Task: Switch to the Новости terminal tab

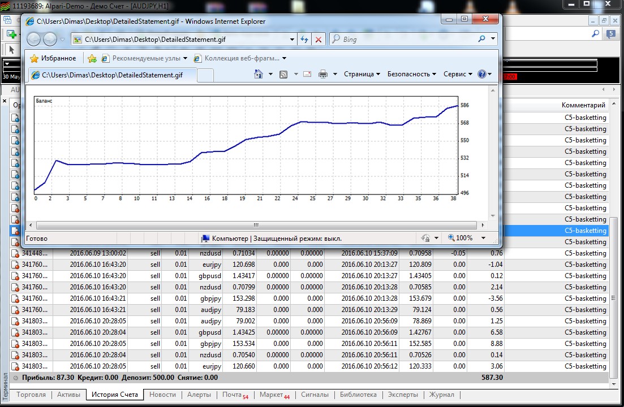Action: [162, 395]
